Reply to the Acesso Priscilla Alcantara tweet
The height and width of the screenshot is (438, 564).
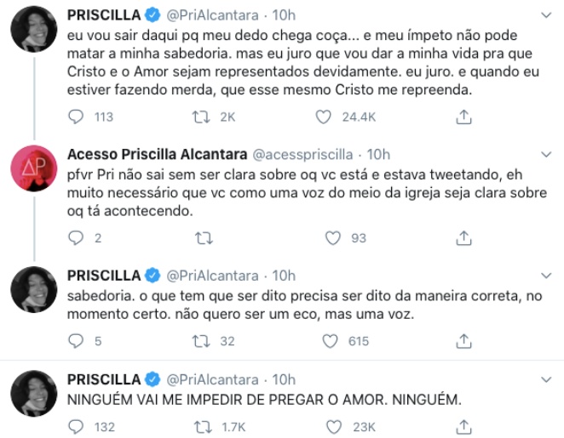click(x=77, y=238)
